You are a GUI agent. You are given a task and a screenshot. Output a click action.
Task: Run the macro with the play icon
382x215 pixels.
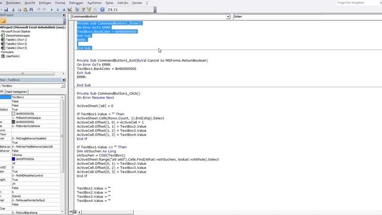point(51,10)
